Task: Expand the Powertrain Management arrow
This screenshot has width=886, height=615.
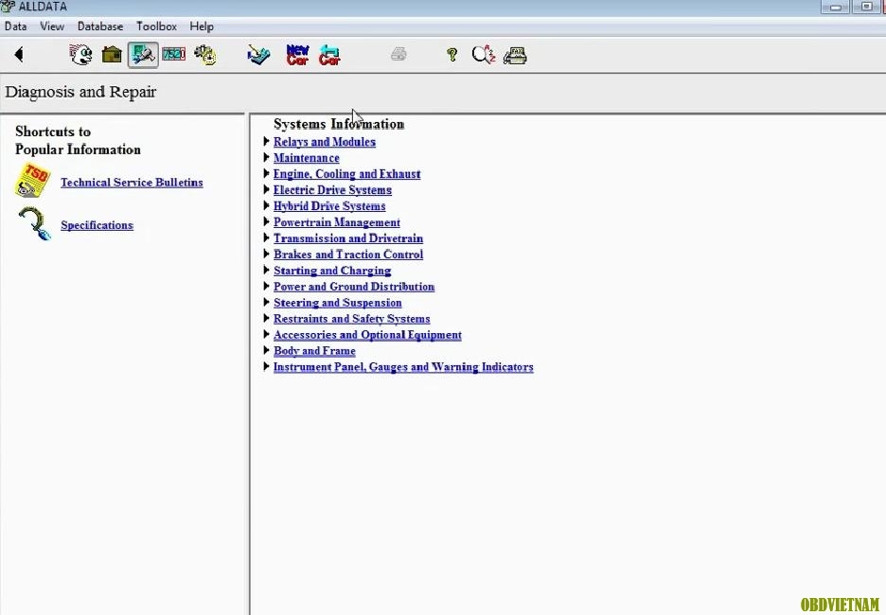Action: tap(266, 221)
